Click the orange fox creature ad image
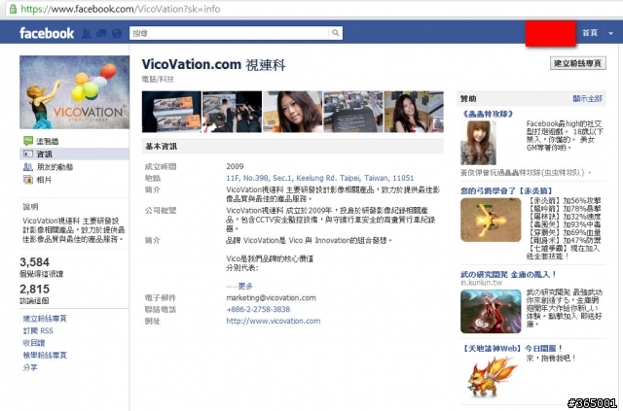Viewport: 623px width, 411px height. click(492, 376)
